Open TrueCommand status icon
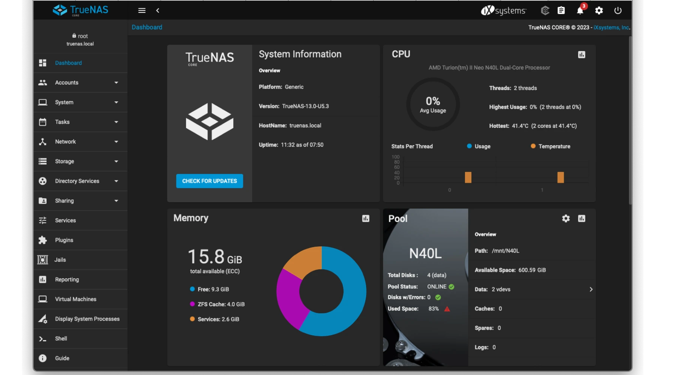The height and width of the screenshot is (375, 675). [545, 10]
